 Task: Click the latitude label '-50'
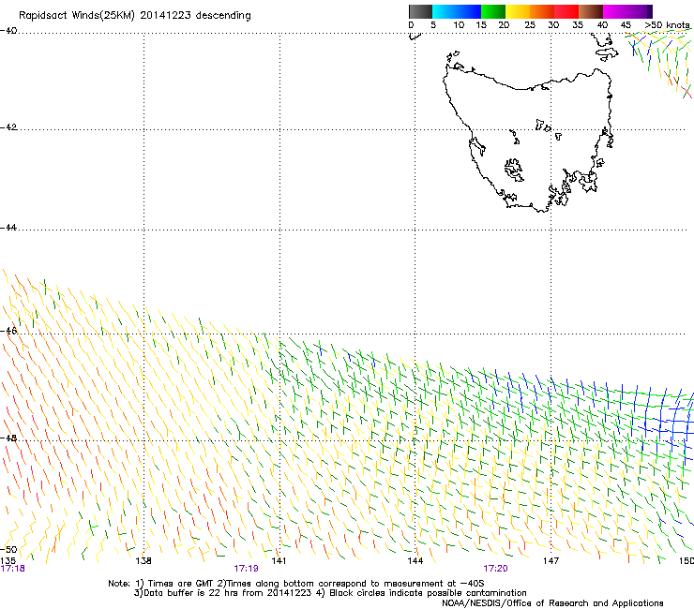pos(8,549)
